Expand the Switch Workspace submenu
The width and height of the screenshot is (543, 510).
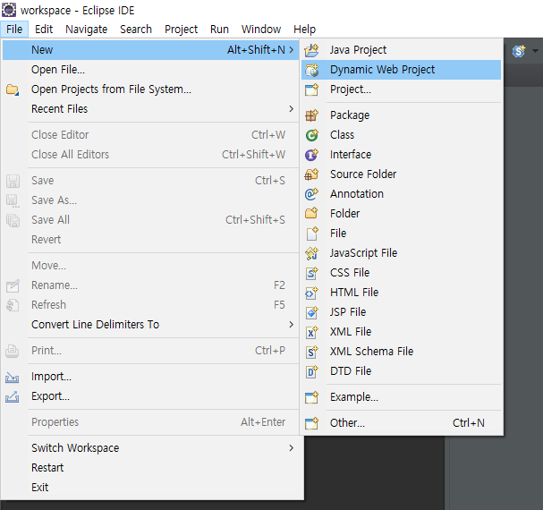pos(292,447)
